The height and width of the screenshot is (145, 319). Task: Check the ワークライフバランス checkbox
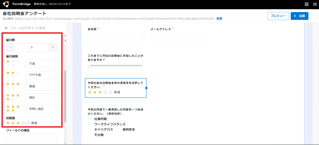(x=89, y=124)
